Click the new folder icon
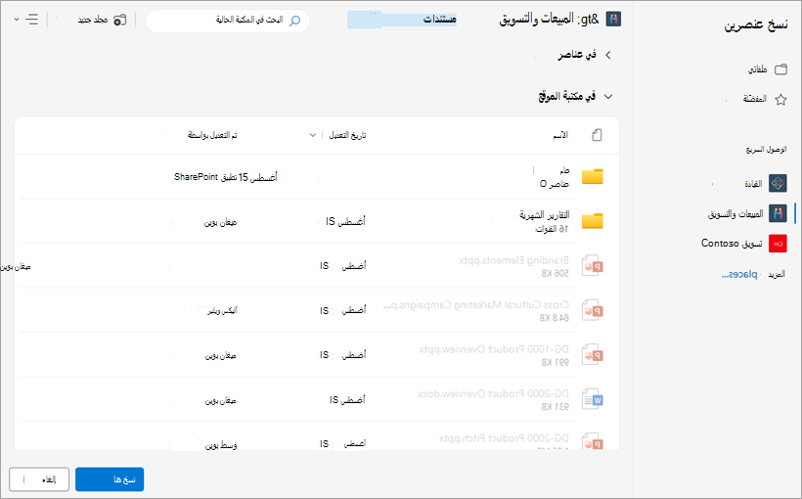This screenshot has height=499, width=802. (x=119, y=20)
